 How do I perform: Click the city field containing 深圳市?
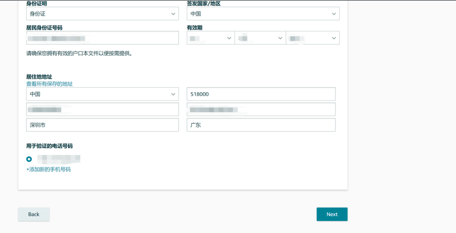(x=102, y=125)
